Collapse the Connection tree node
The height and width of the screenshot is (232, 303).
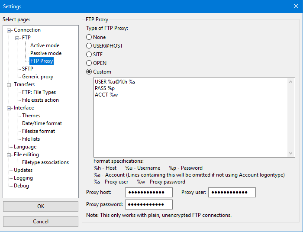(x=10, y=30)
